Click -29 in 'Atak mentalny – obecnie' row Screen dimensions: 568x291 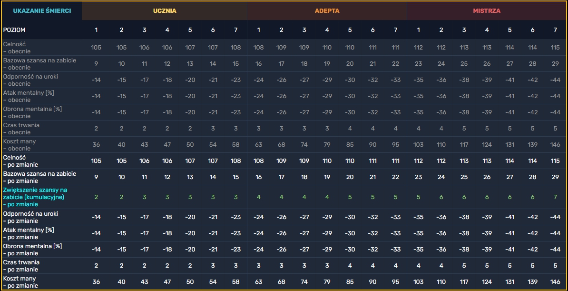(x=327, y=96)
